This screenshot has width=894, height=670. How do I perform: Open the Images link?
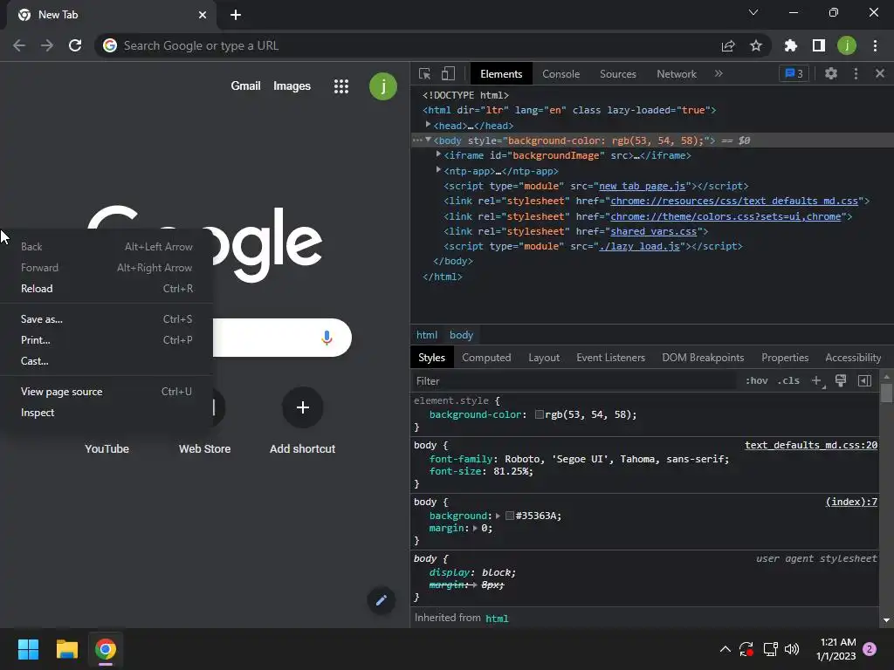tap(292, 86)
